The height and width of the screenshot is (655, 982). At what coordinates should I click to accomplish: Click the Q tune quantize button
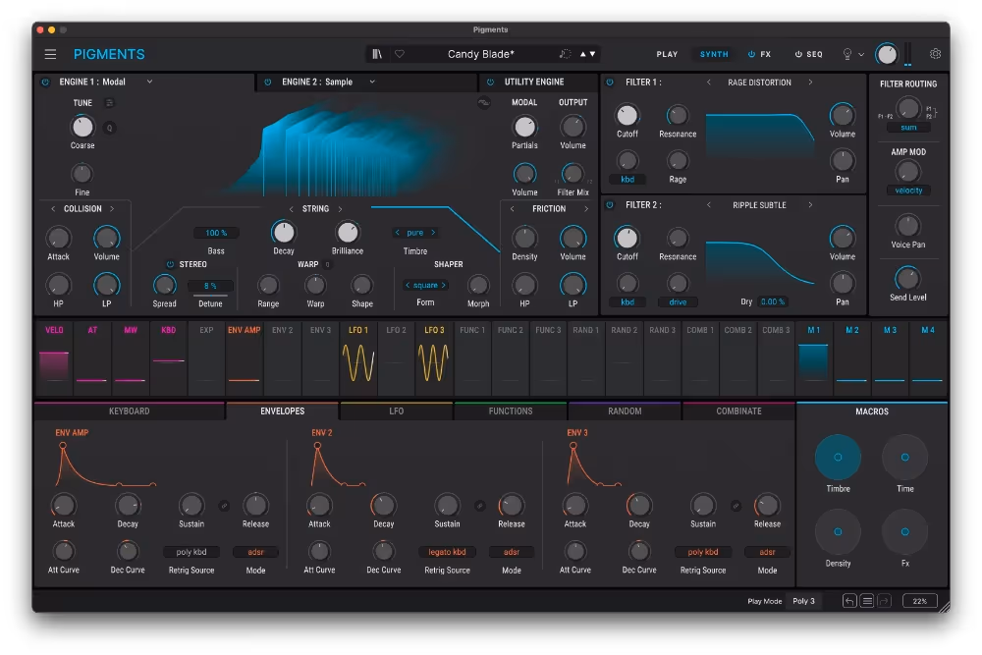[x=110, y=128]
